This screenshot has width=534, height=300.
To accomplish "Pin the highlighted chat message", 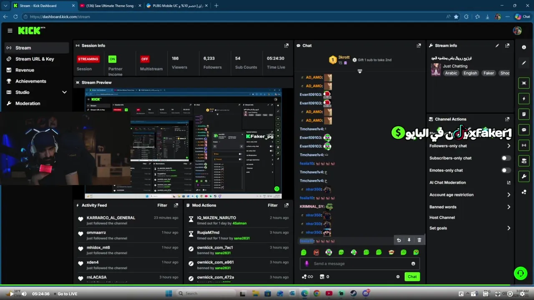I will (409, 240).
